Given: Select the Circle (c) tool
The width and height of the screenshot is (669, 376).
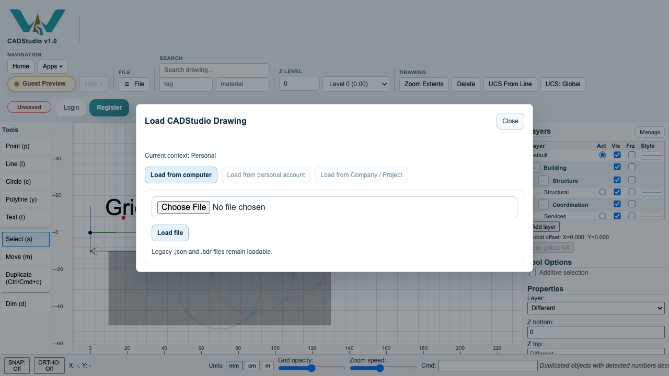Looking at the screenshot, I should (26, 182).
